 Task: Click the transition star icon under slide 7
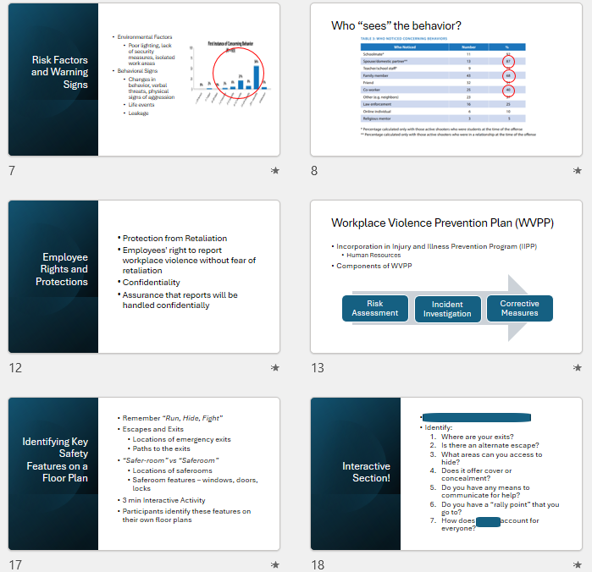tap(274, 171)
